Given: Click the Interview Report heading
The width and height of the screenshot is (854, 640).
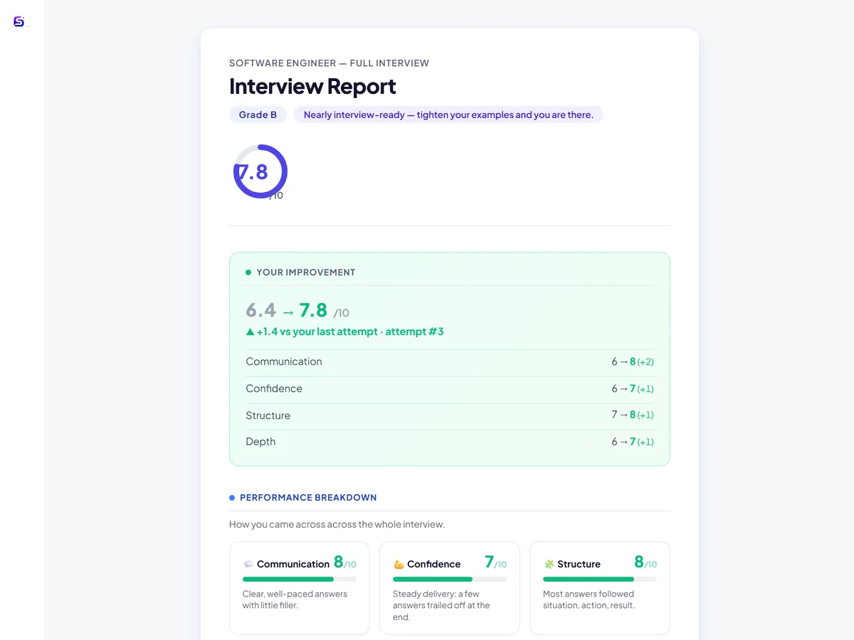Looking at the screenshot, I should pyautogui.click(x=312, y=86).
